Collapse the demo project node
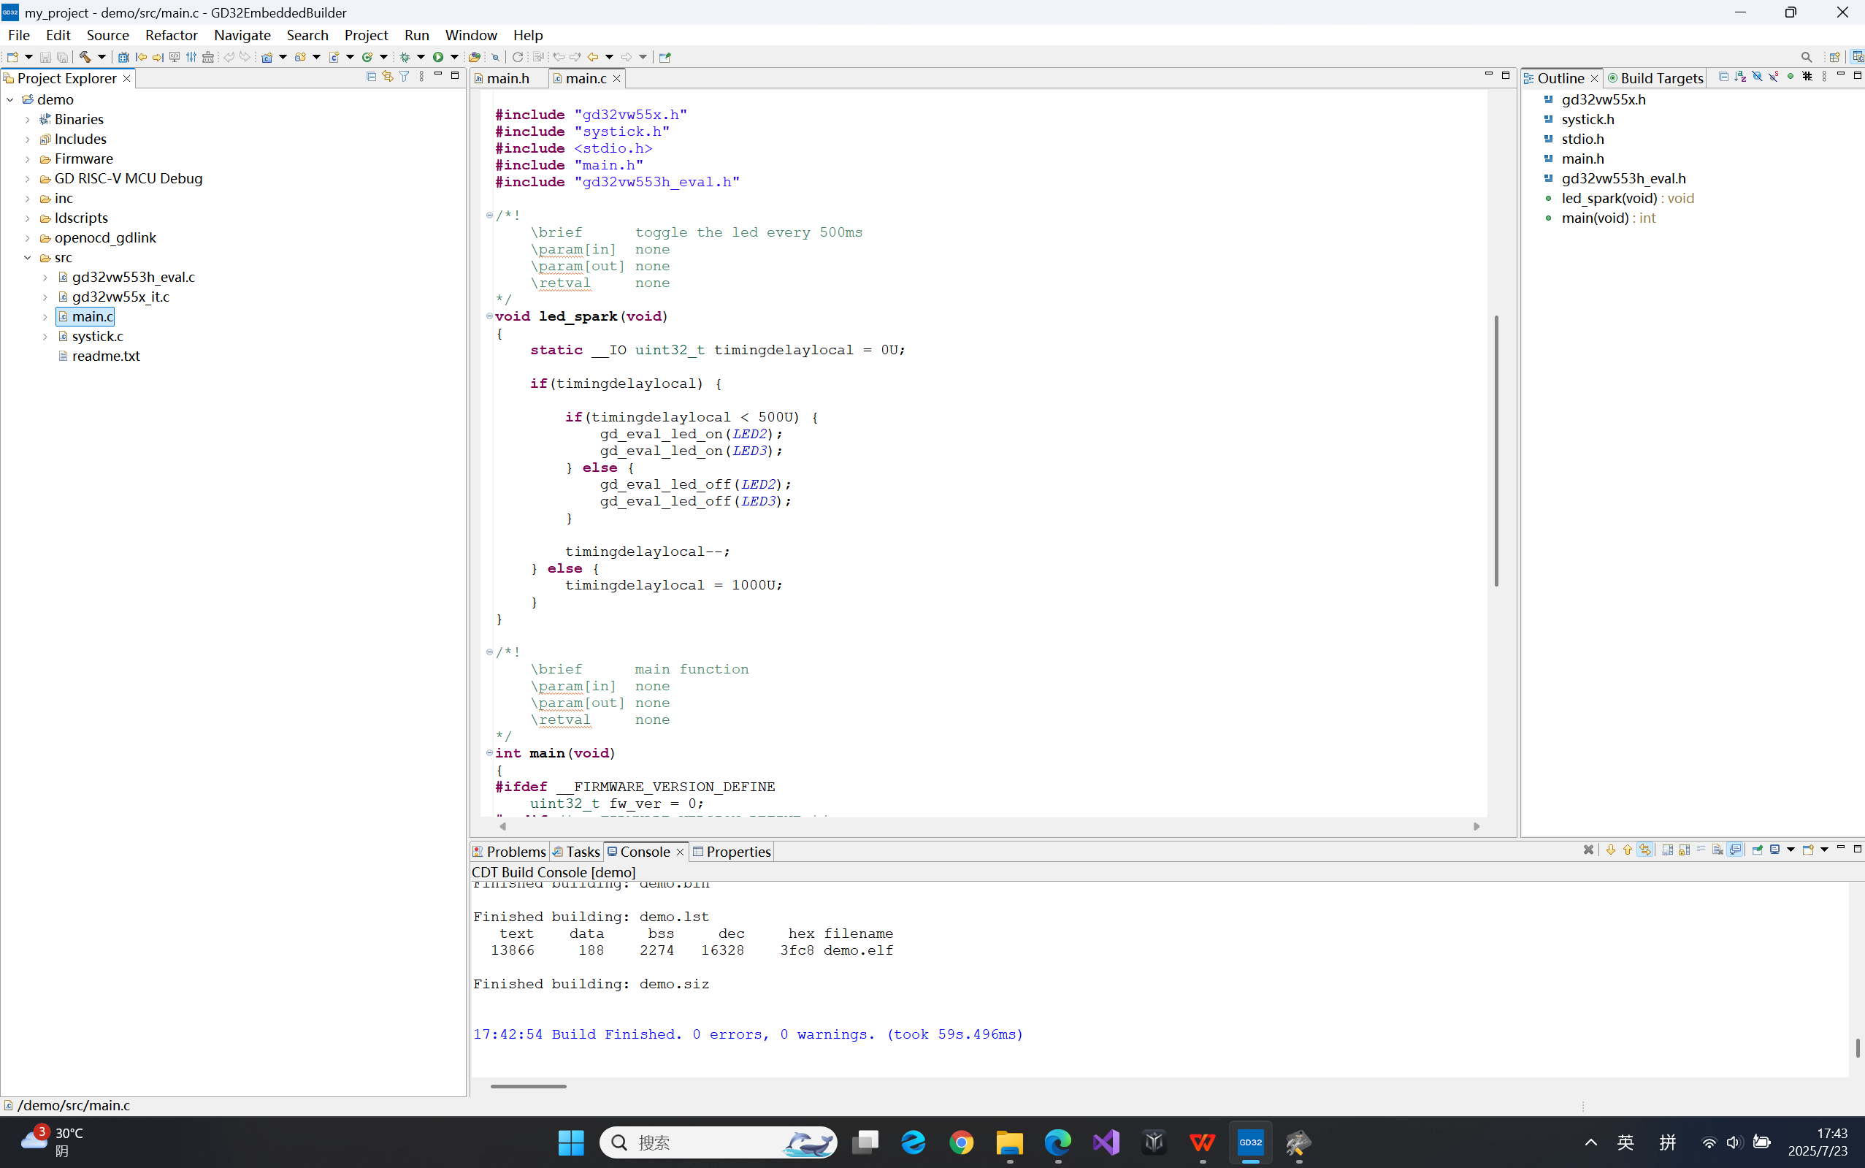Viewport: 1865px width, 1168px height. 10,99
